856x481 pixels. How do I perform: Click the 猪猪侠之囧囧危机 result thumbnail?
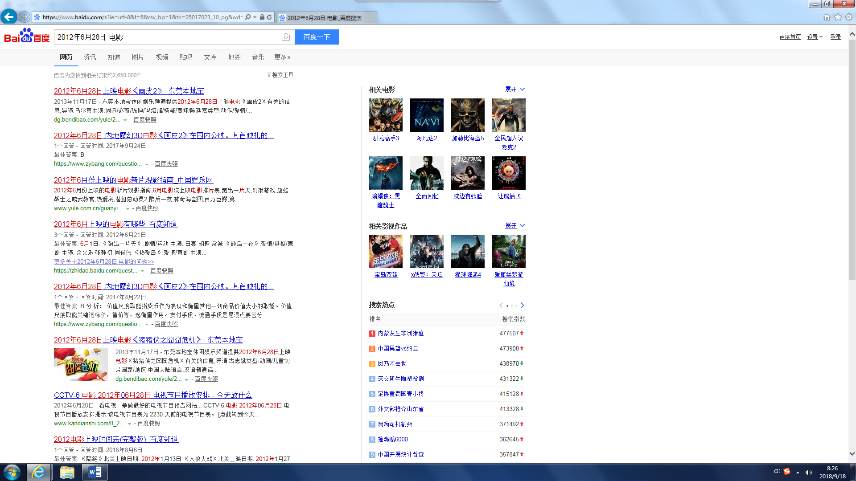(81, 364)
